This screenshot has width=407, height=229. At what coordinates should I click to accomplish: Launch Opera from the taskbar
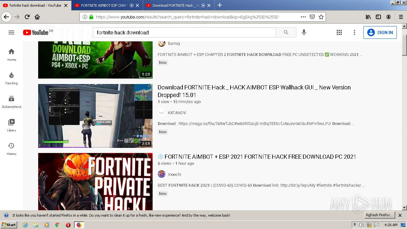tap(68, 225)
